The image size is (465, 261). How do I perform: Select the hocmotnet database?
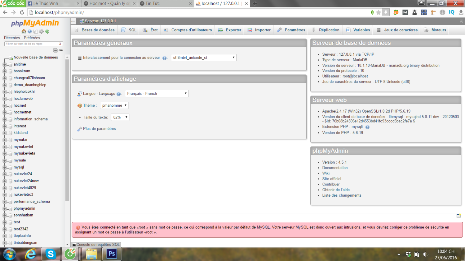pyautogui.click(x=22, y=112)
